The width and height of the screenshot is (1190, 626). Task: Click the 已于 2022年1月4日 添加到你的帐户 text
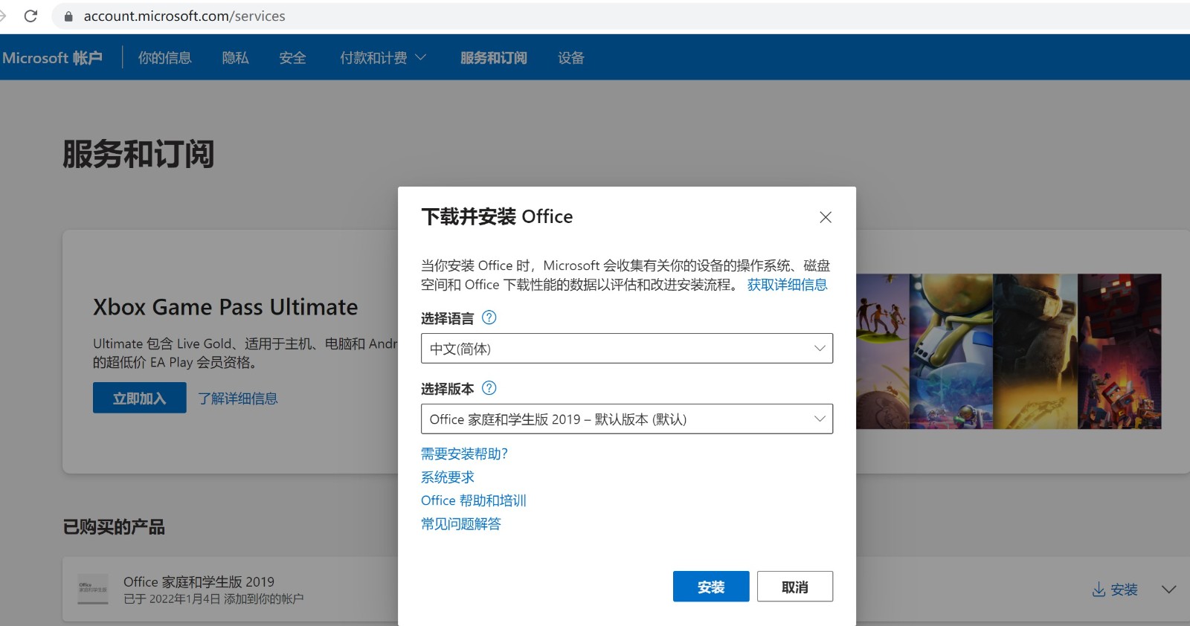pos(213,599)
